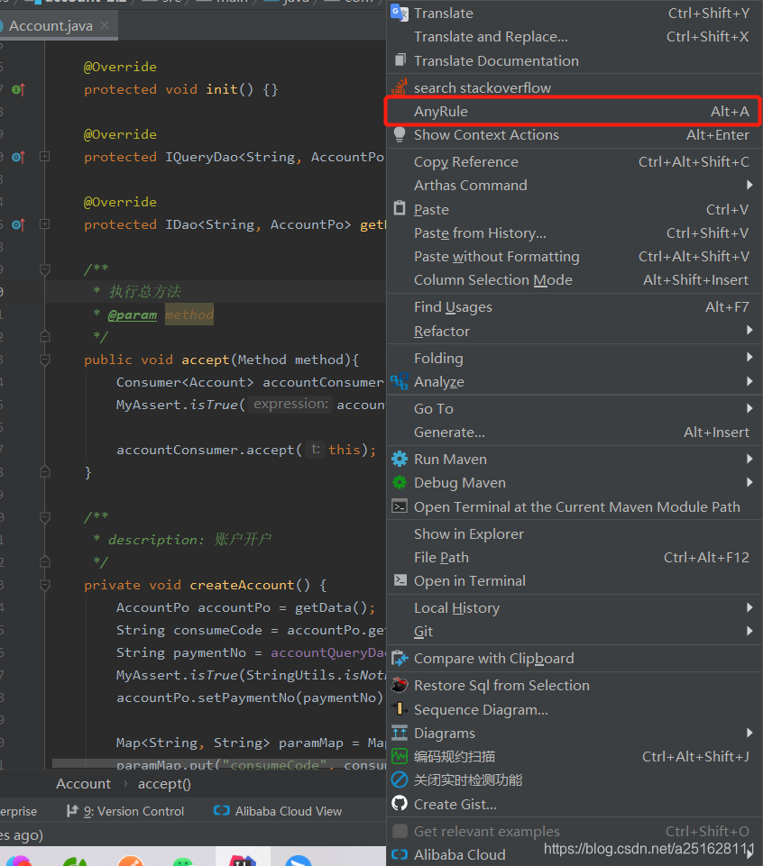This screenshot has width=763, height=866.
Task: Choose Translate and Replace... from menu
Action: (x=574, y=36)
